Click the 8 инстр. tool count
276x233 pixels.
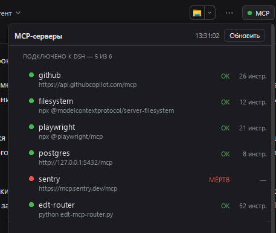255,154
